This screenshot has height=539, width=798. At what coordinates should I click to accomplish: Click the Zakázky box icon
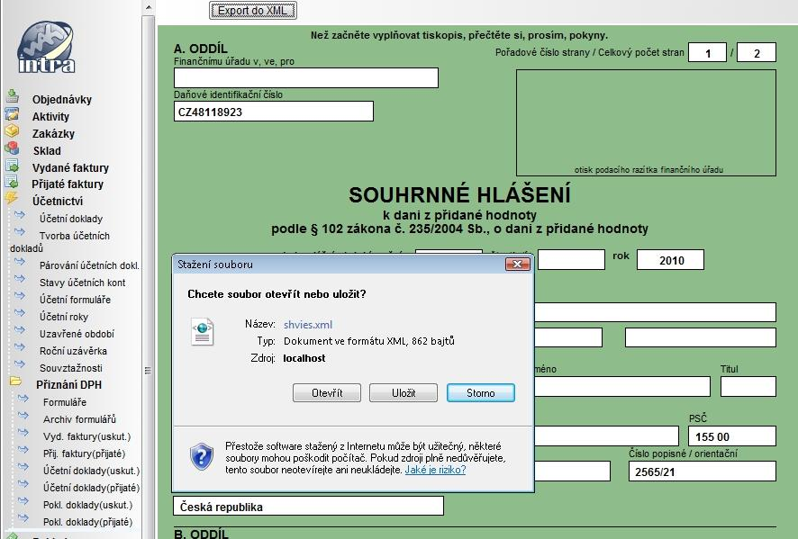[13, 131]
